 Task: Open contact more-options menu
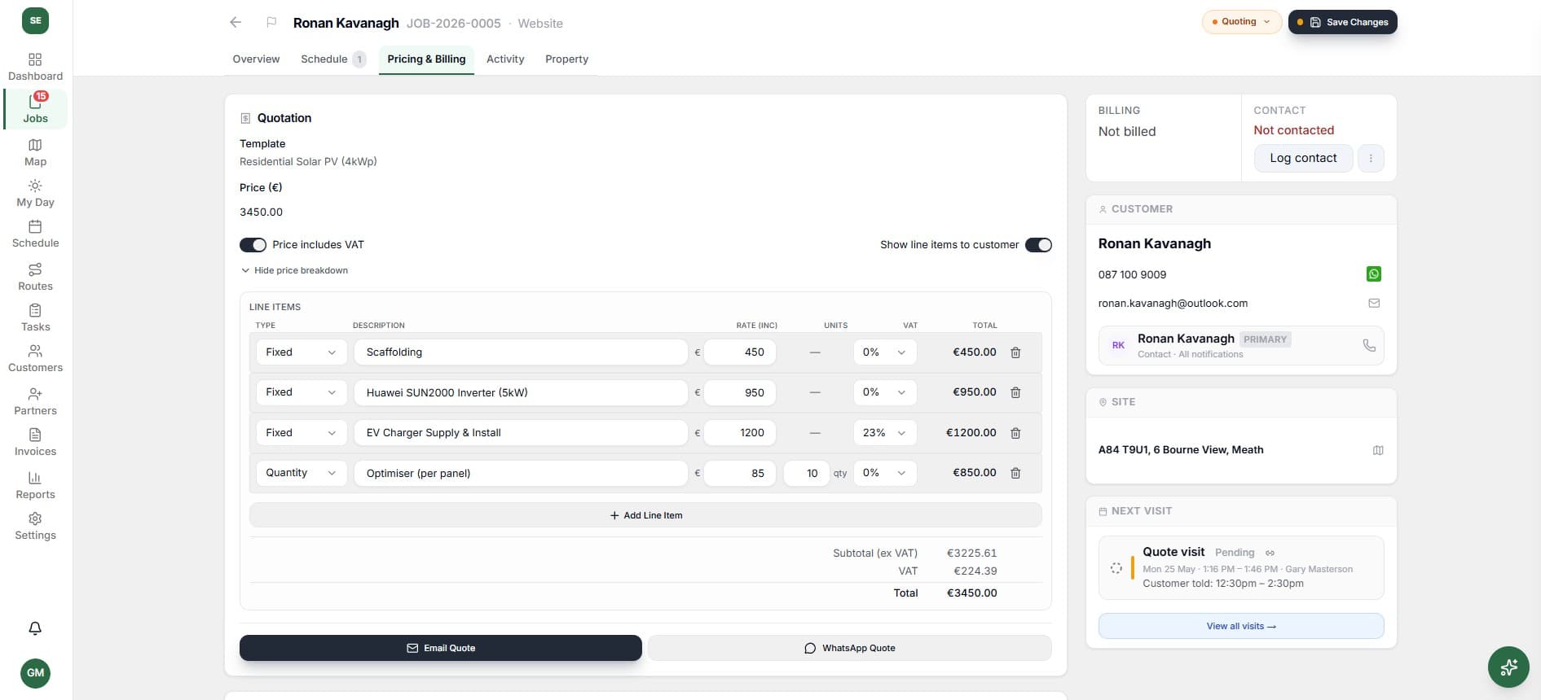(1371, 158)
